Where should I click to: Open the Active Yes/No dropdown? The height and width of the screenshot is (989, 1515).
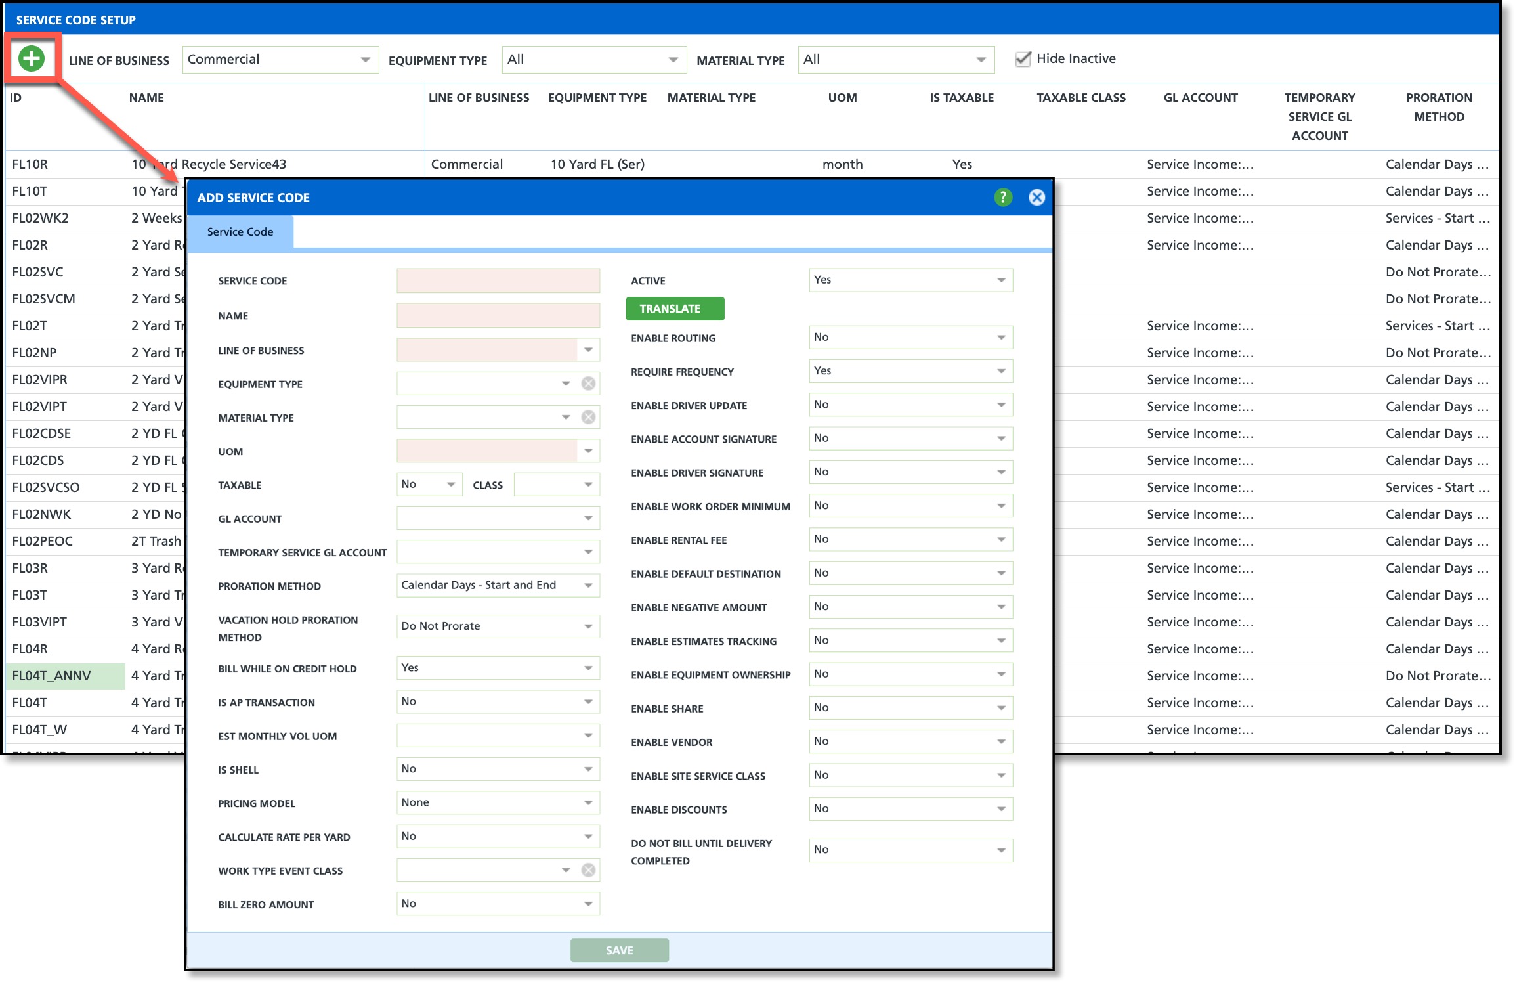tap(910, 280)
